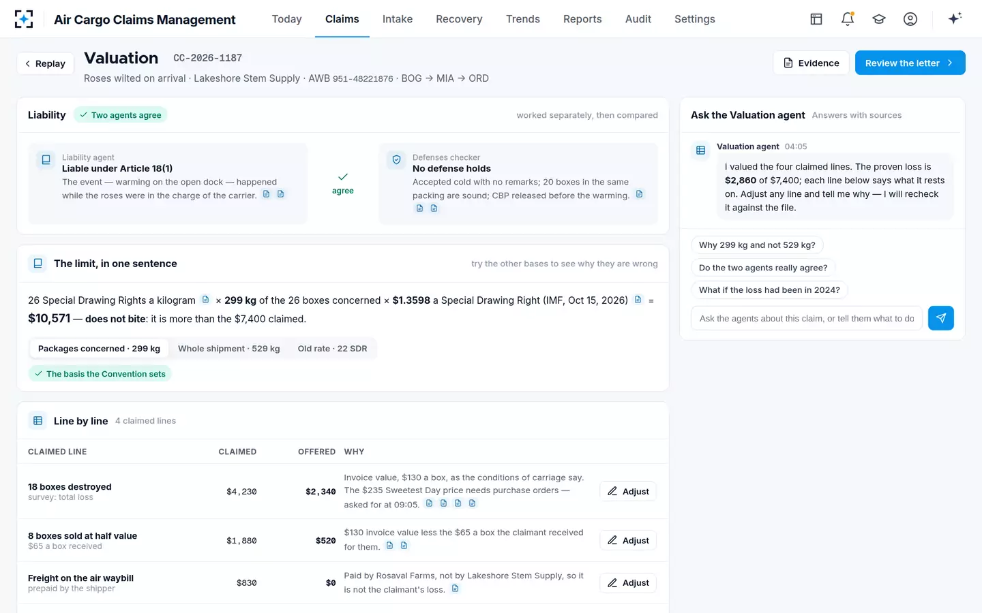The height and width of the screenshot is (613, 982).
Task: Adjust the '8 boxes sold at half value' line
Action: pyautogui.click(x=628, y=540)
